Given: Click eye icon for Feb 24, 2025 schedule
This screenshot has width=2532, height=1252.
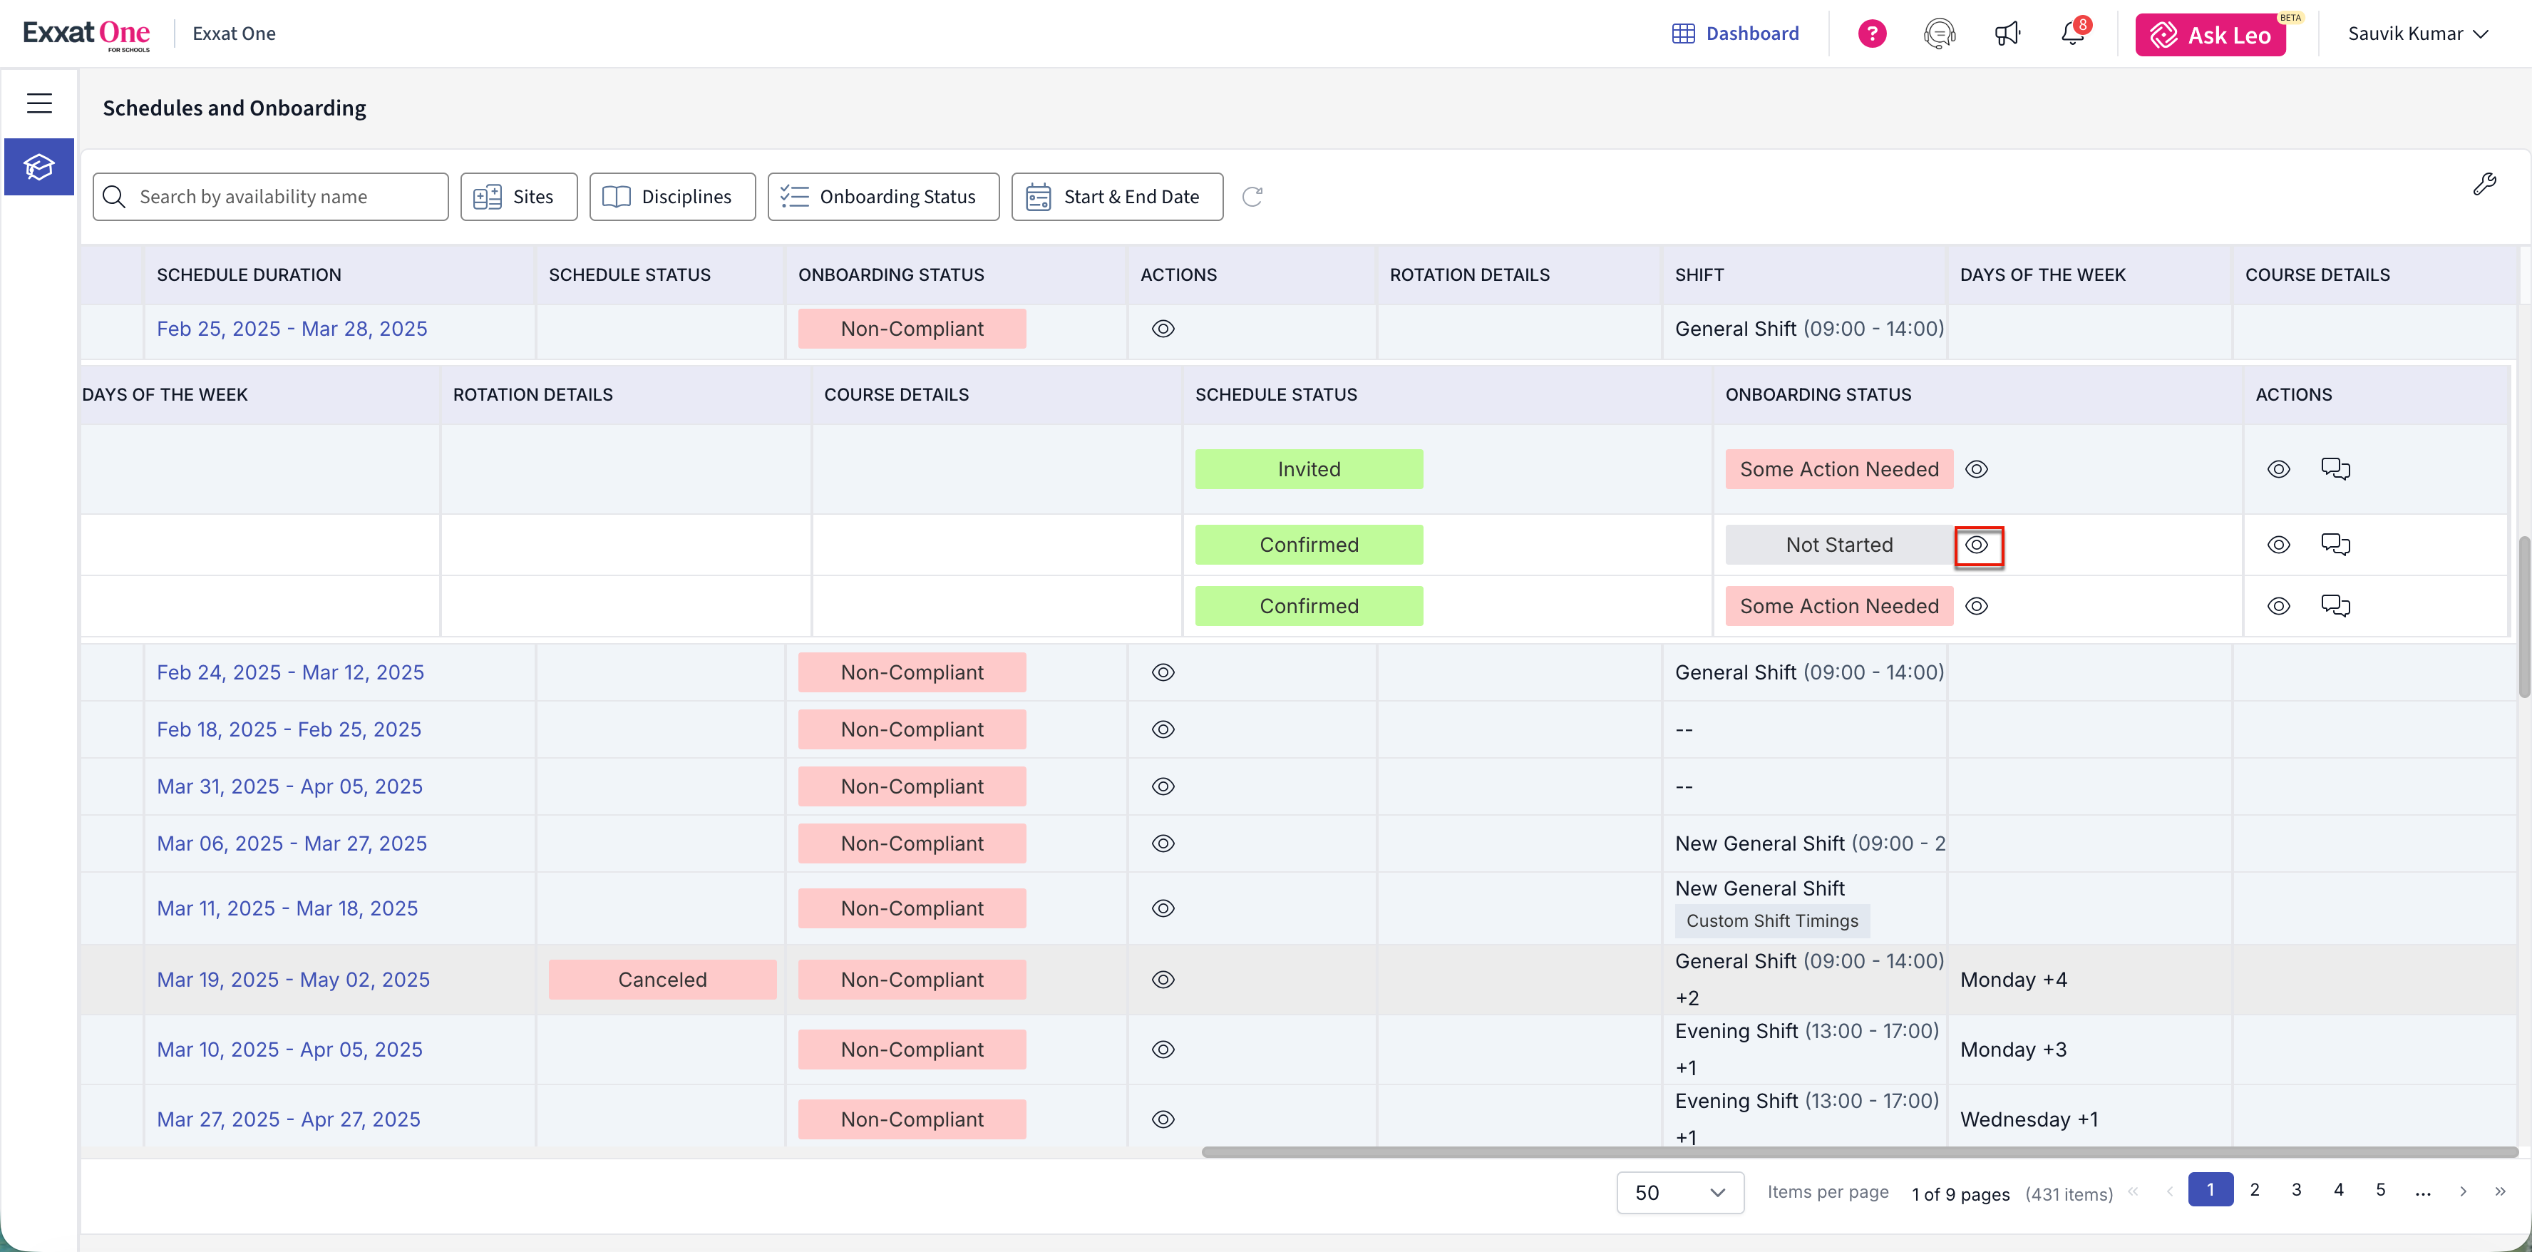Looking at the screenshot, I should (1163, 673).
